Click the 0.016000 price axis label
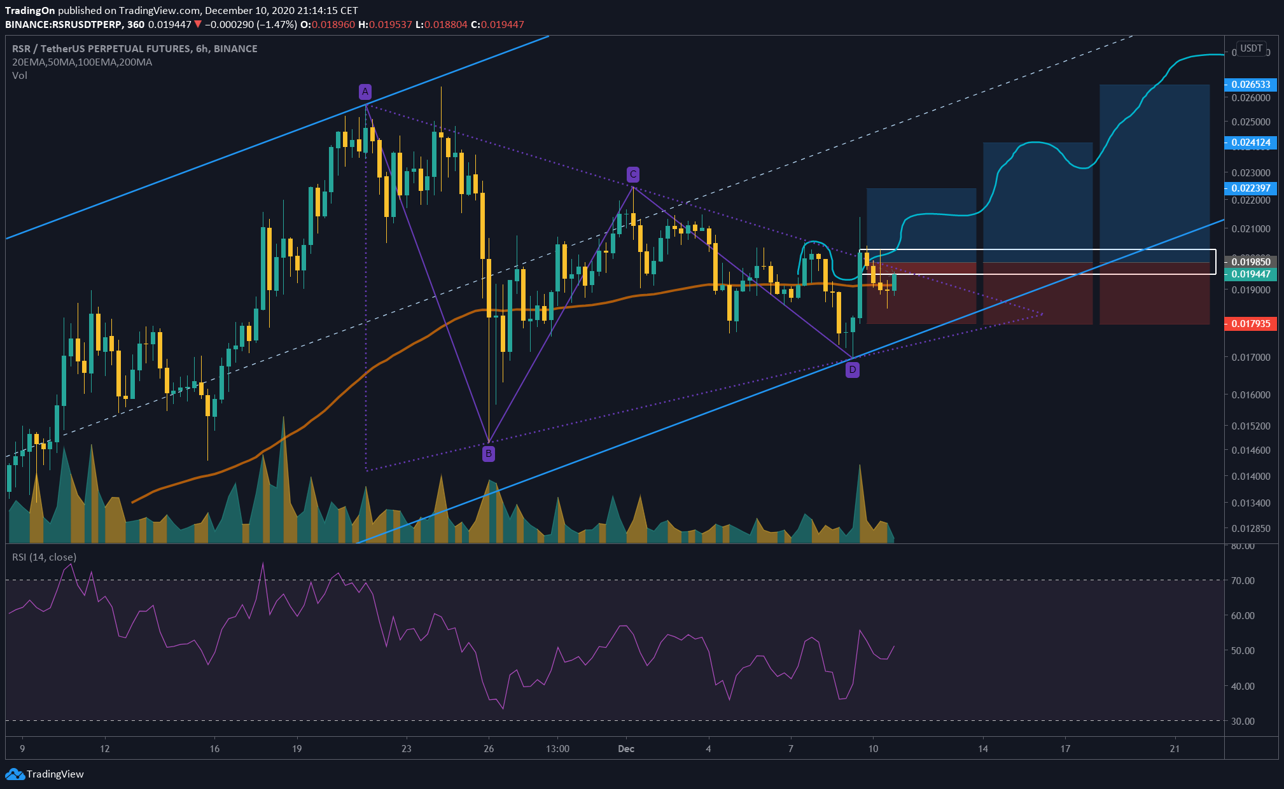The height and width of the screenshot is (789, 1284). tap(1250, 395)
